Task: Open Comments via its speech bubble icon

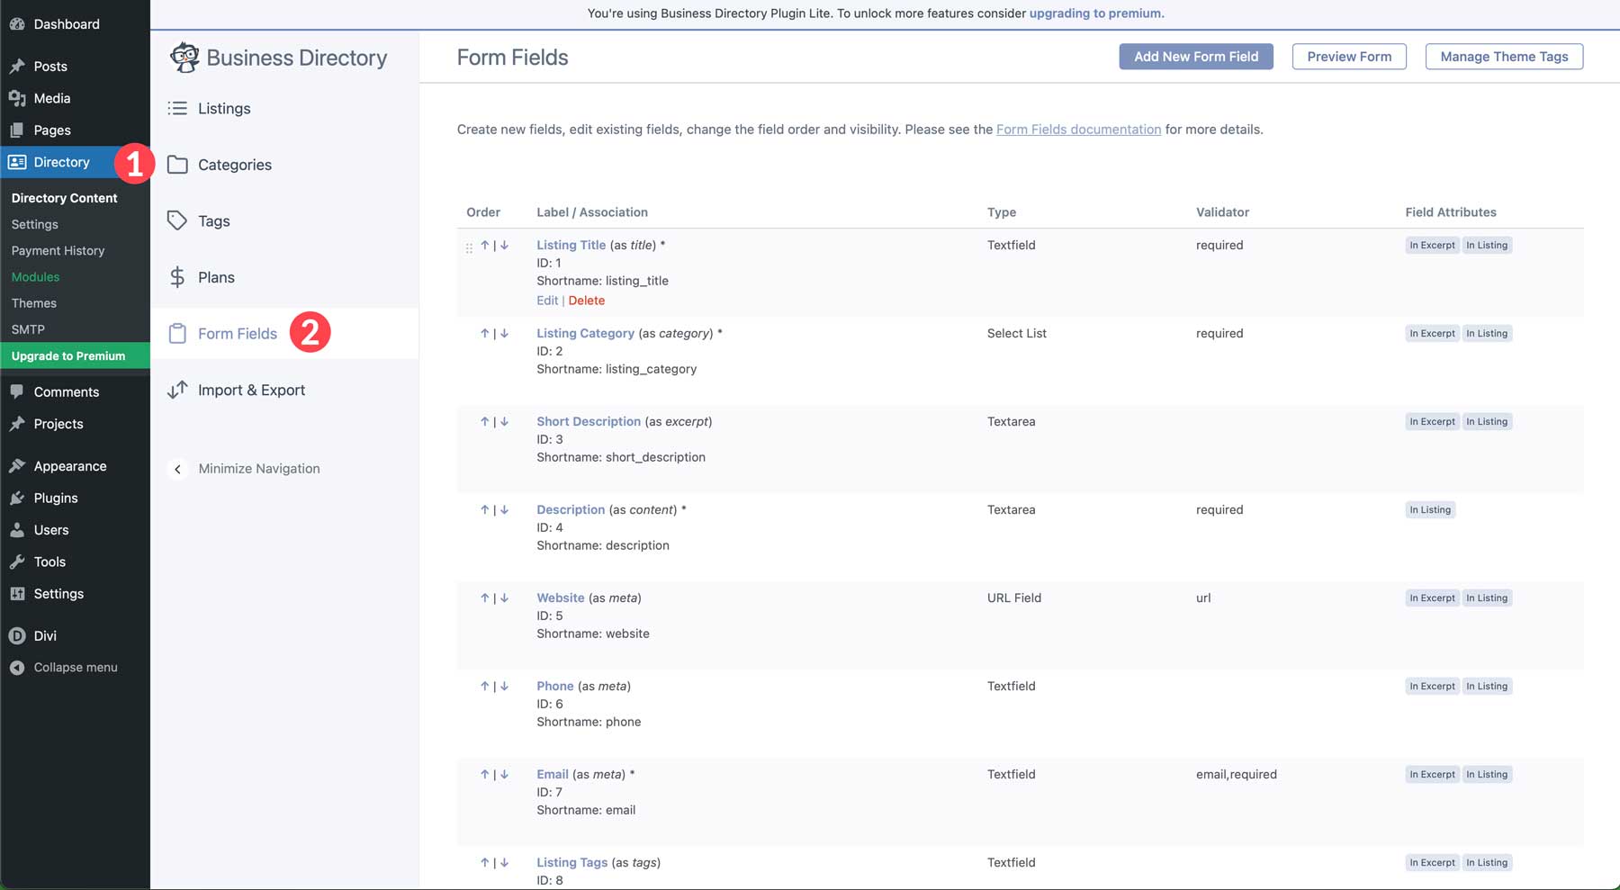Action: pyautogui.click(x=18, y=391)
